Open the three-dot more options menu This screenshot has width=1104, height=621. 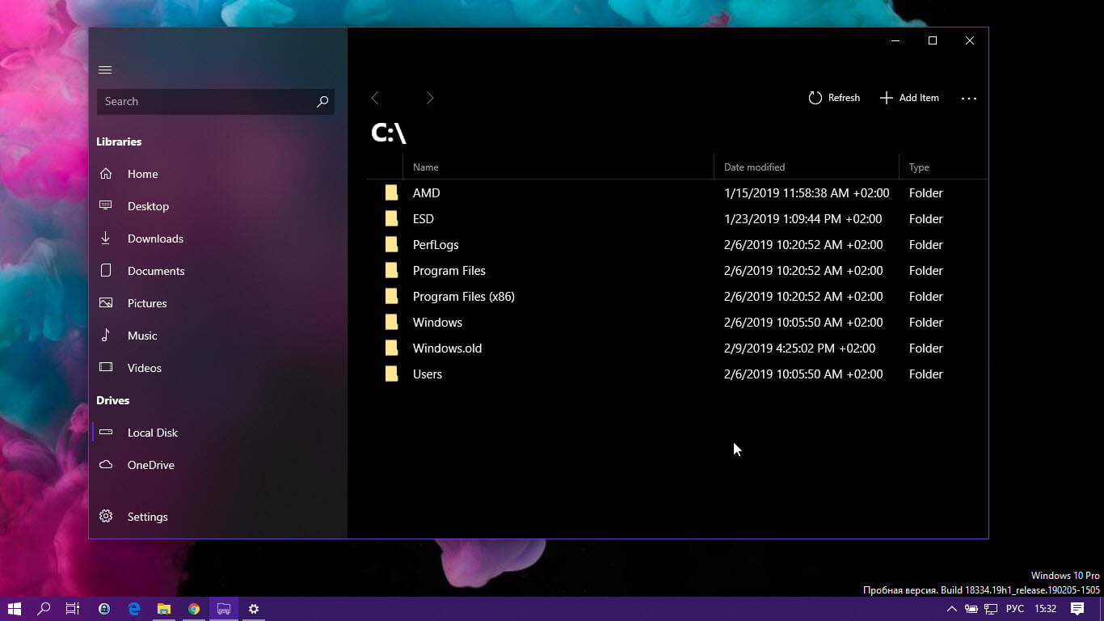[x=969, y=99]
